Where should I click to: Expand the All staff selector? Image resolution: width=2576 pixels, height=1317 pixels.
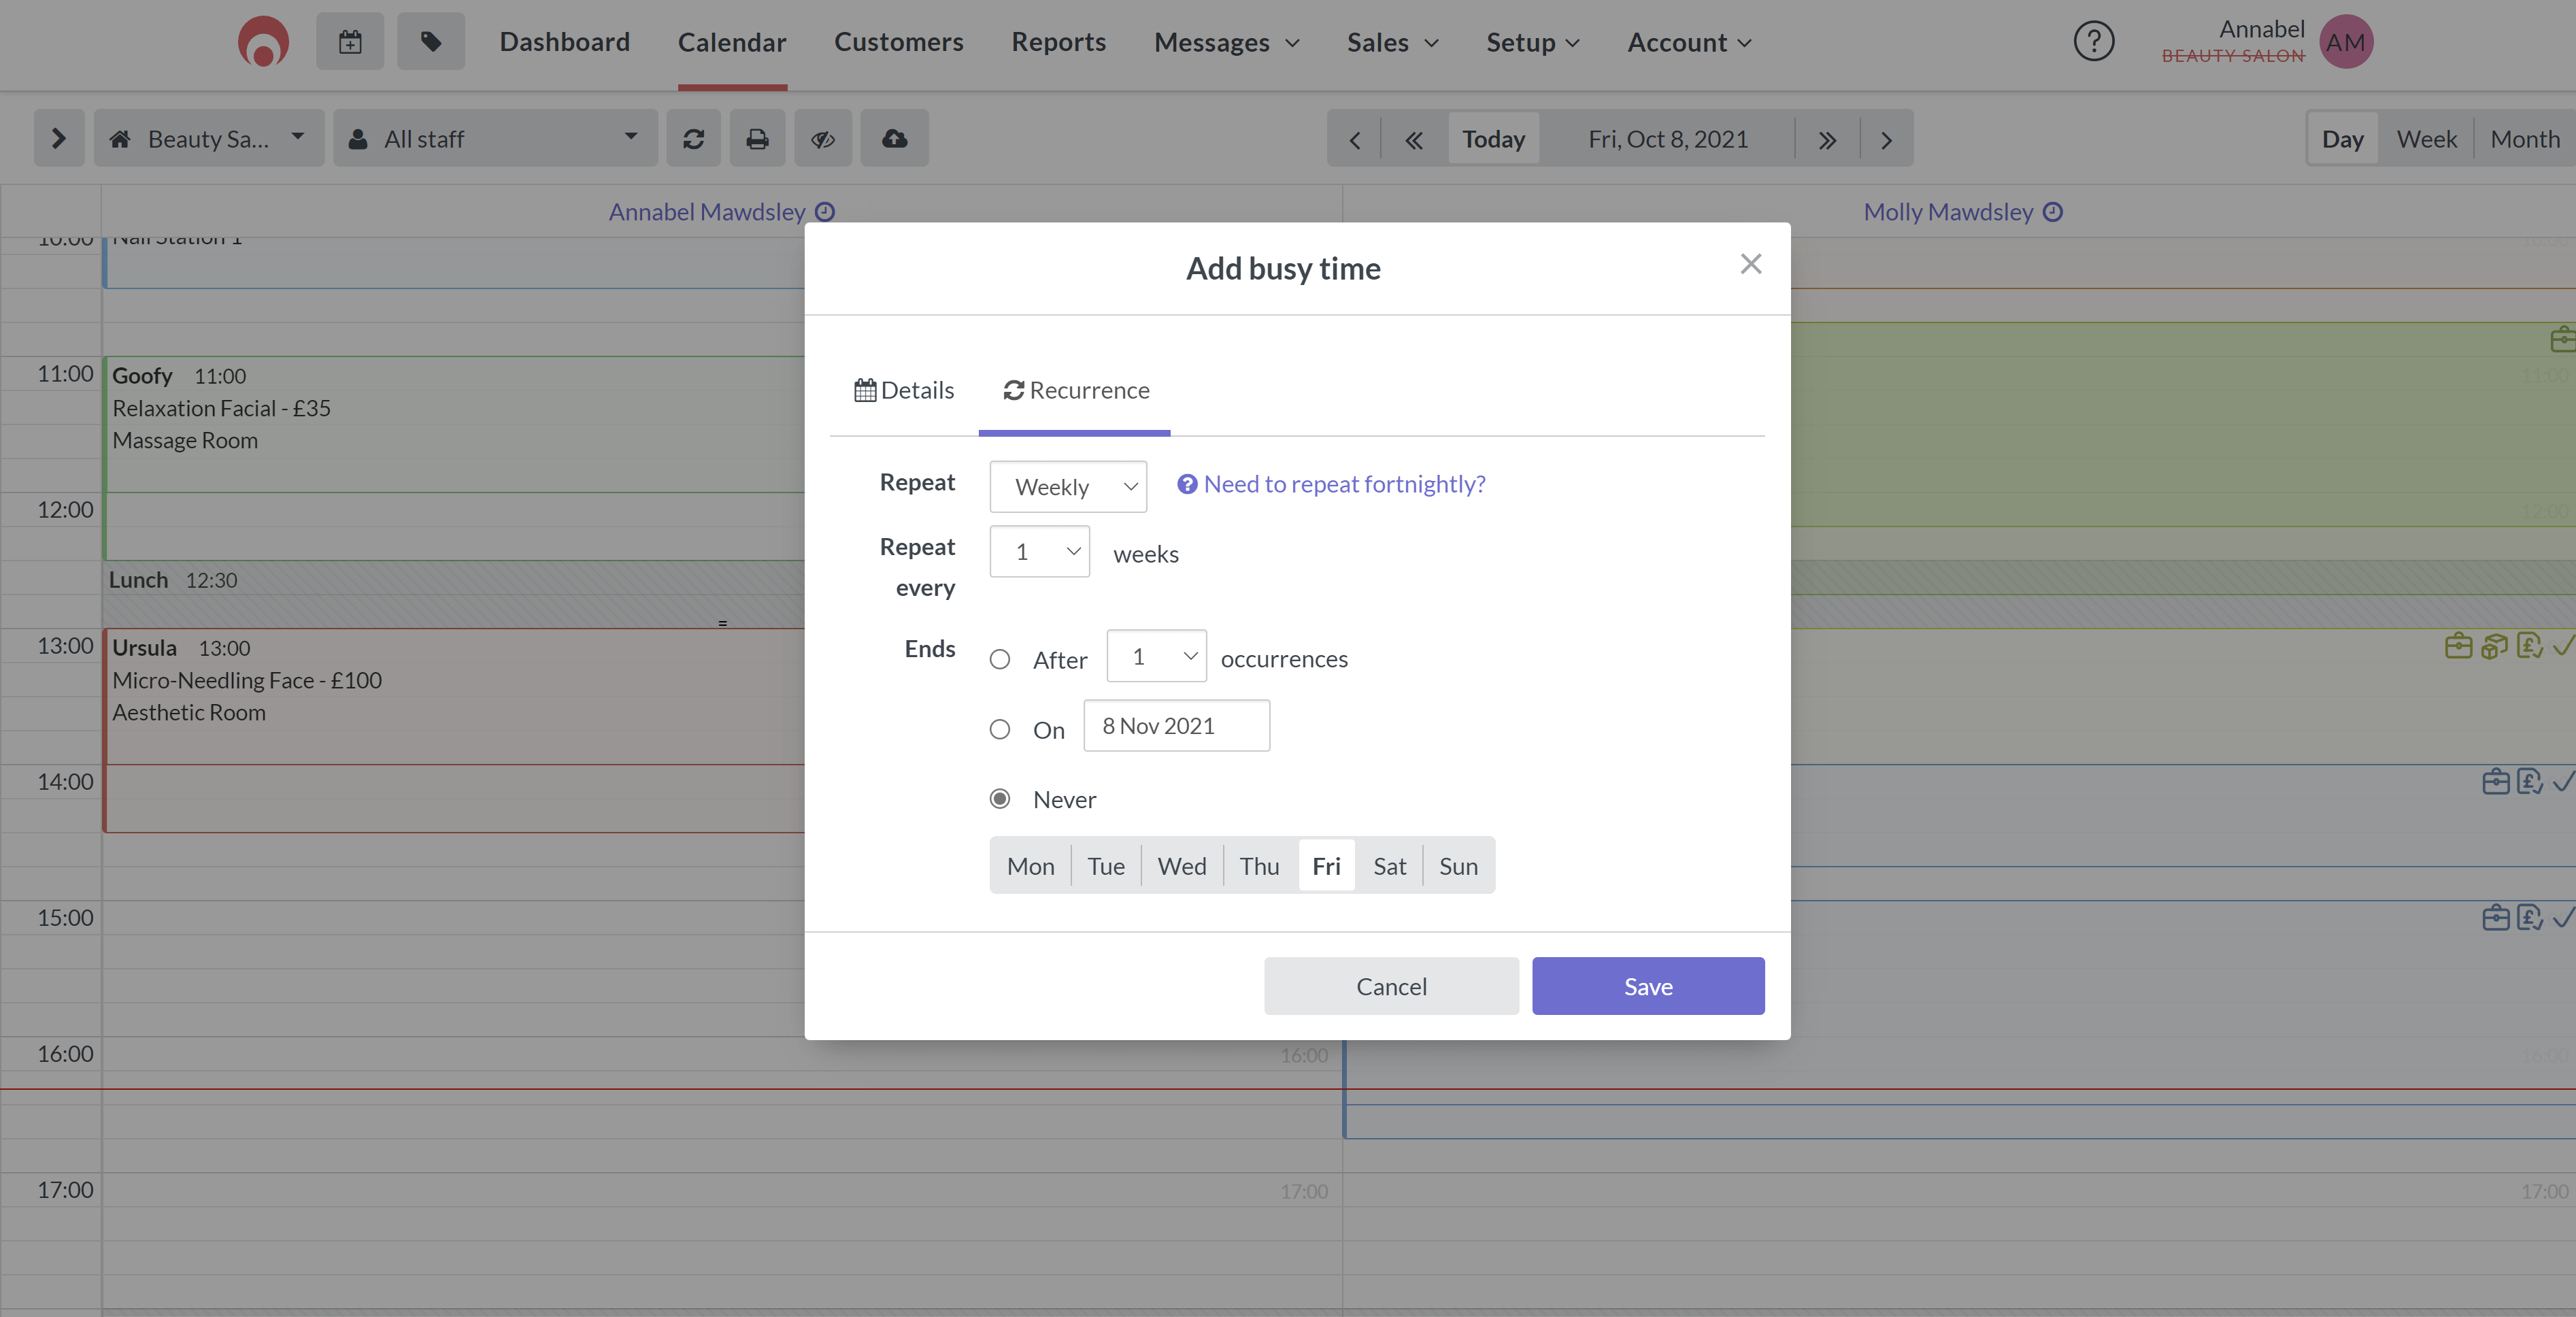pos(495,138)
